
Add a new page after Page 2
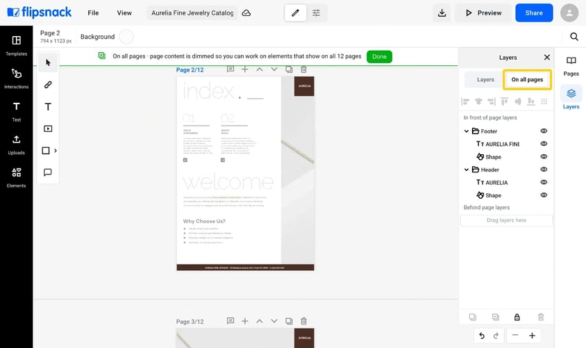coord(245,69)
